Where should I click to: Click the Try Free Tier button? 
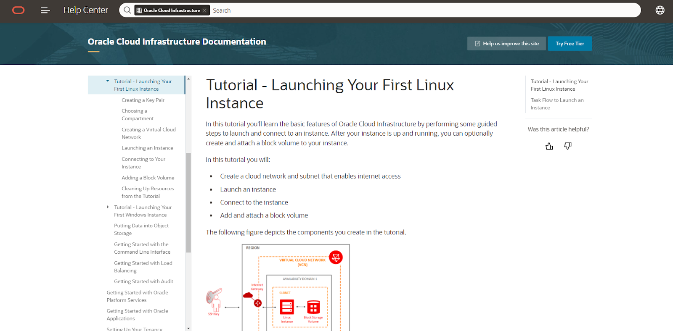pyautogui.click(x=570, y=44)
